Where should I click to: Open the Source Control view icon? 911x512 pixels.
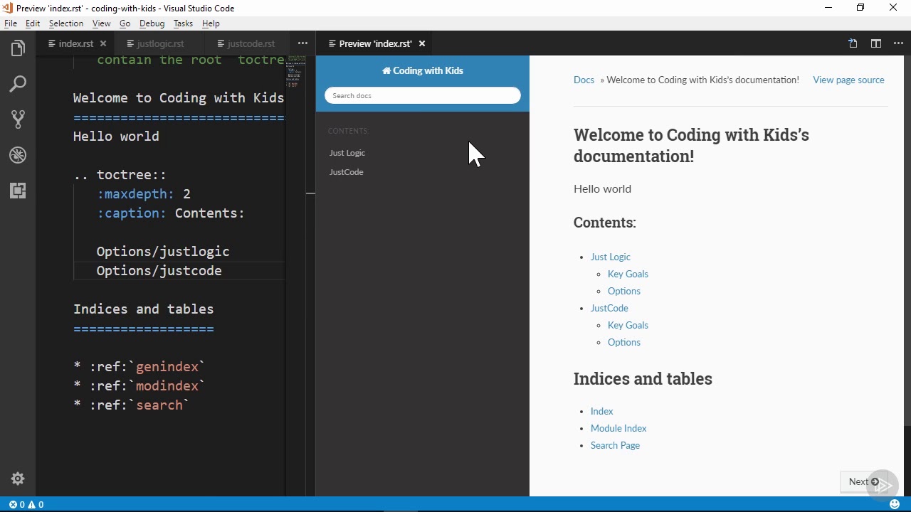click(x=18, y=119)
